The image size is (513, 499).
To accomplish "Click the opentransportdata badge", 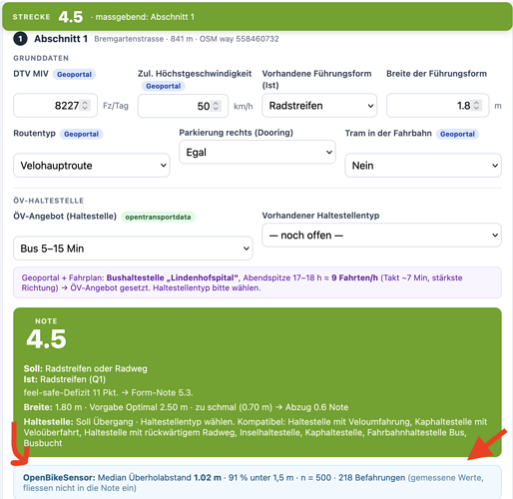I will pyautogui.click(x=158, y=217).
